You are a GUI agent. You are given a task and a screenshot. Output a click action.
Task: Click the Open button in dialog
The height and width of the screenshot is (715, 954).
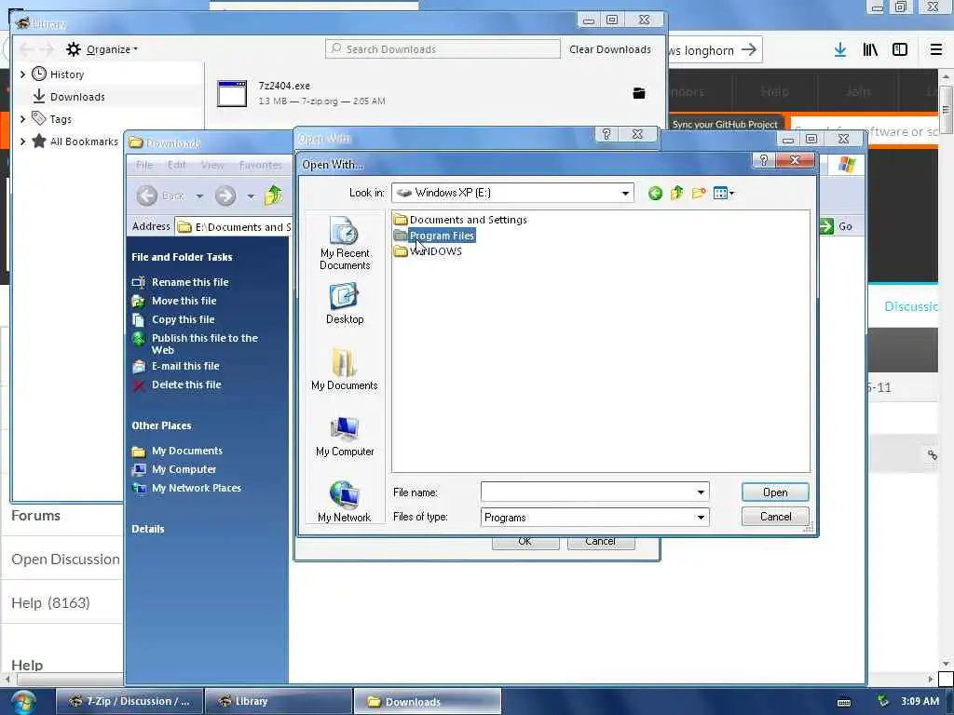[775, 492]
